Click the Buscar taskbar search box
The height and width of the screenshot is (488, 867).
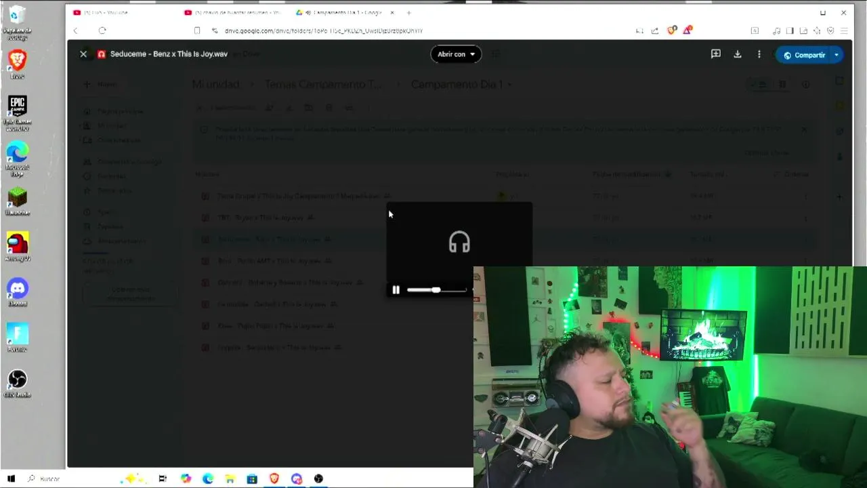click(x=45, y=479)
